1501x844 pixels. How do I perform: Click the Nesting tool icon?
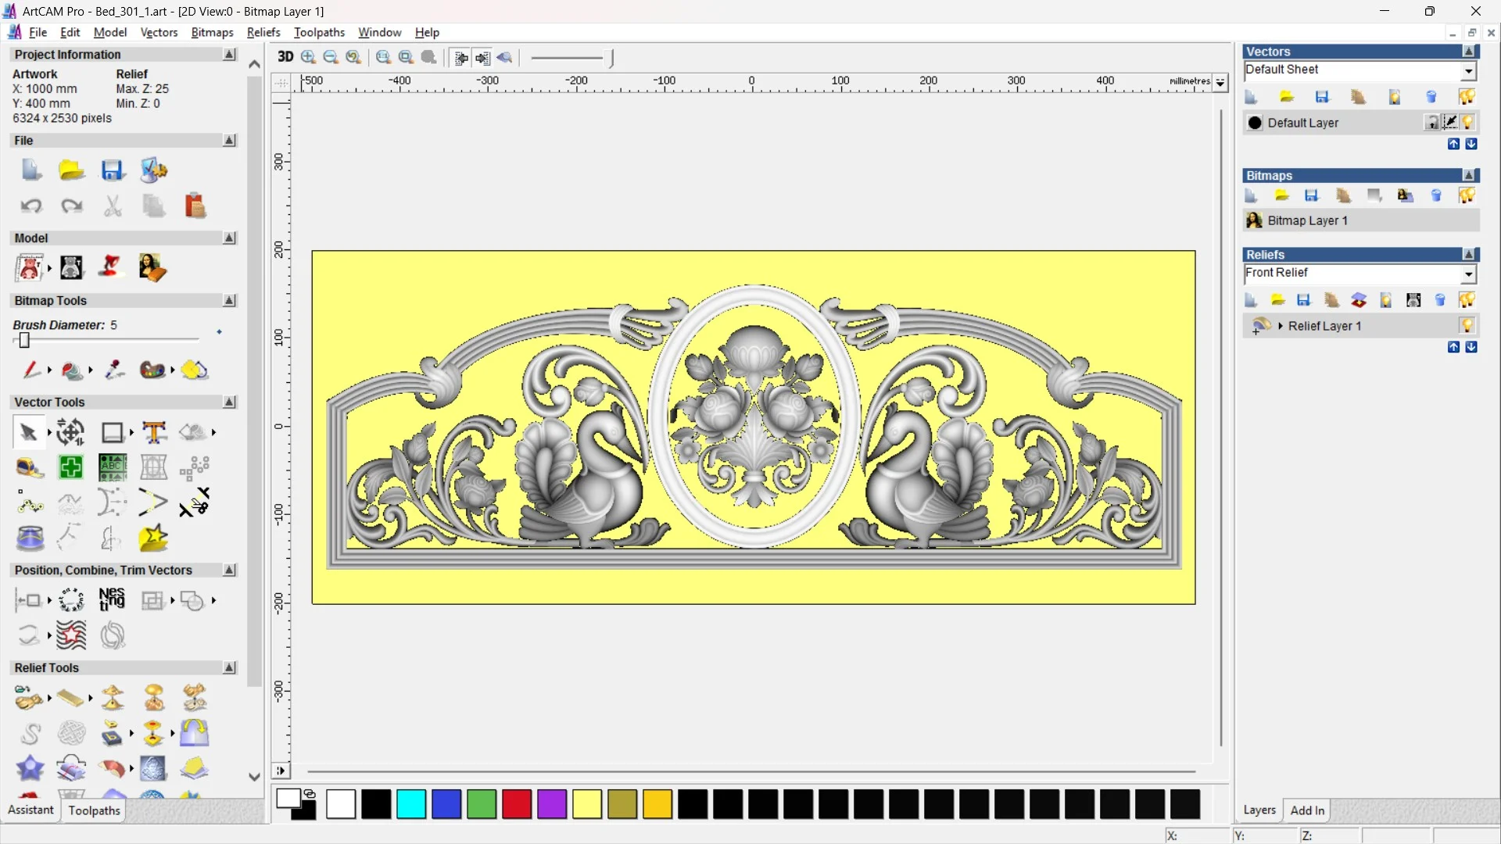(112, 600)
